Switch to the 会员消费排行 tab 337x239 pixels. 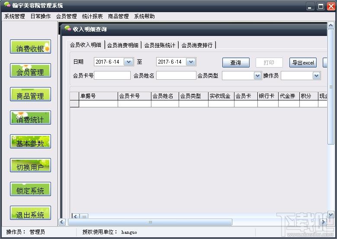coord(197,45)
